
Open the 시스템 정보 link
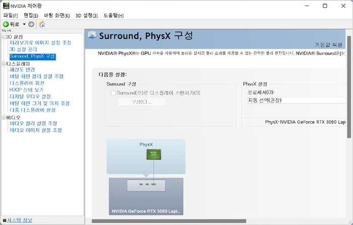(20, 220)
